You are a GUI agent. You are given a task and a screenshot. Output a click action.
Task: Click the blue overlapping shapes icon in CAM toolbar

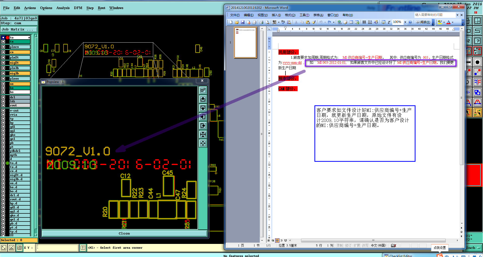tap(477, 92)
